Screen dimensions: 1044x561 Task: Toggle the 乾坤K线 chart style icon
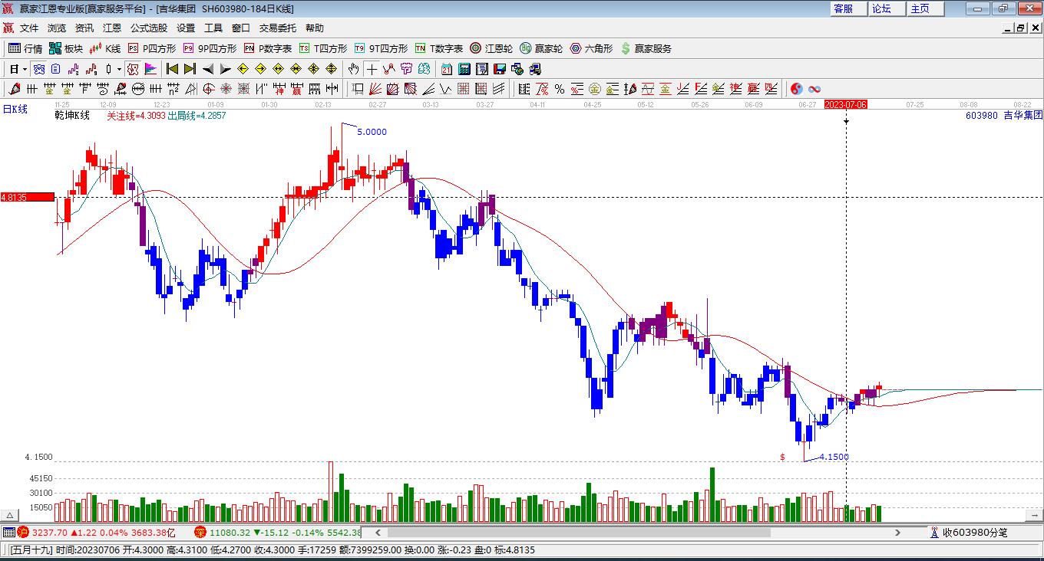133,69
